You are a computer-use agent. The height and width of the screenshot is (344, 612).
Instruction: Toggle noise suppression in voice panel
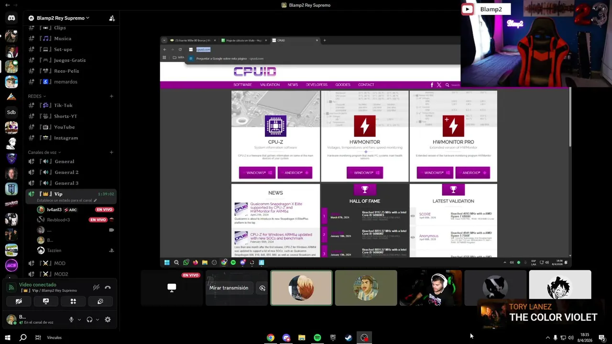[x=96, y=287]
